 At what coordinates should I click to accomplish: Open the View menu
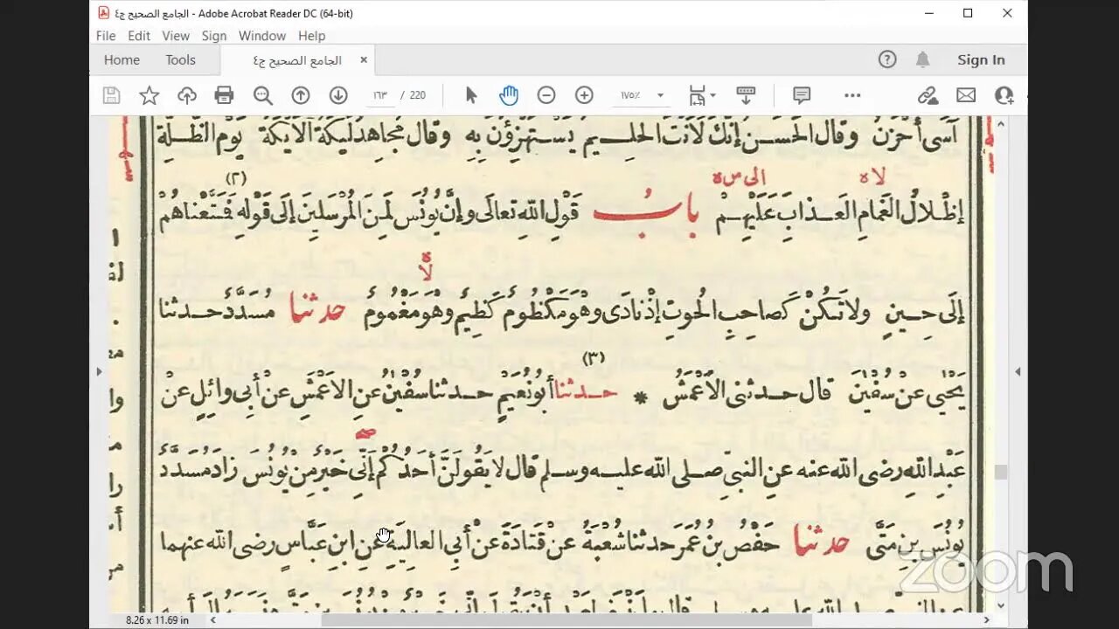click(x=176, y=36)
